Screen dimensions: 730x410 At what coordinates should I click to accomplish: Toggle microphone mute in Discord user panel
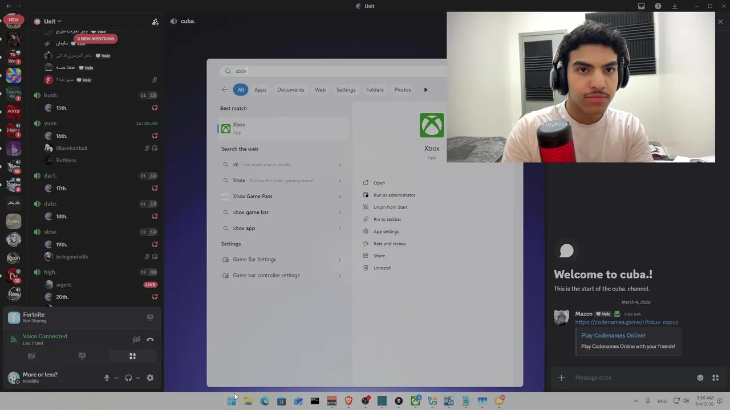pyautogui.click(x=107, y=378)
